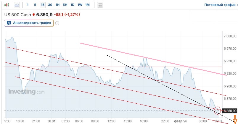Click the info icon beside Analyze button
Viewport: 238px width, 124px height.
[57, 23]
